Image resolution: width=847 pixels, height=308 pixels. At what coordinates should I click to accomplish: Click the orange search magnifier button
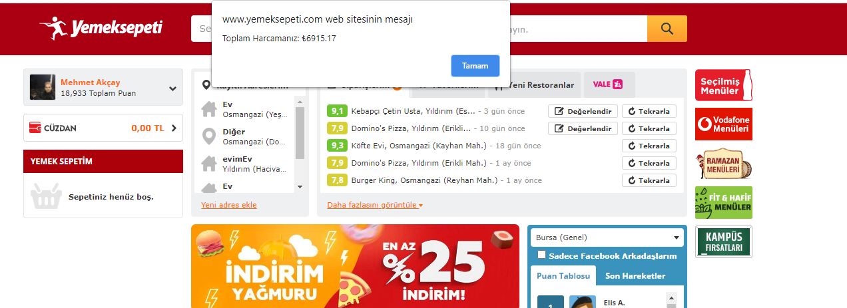pos(667,29)
